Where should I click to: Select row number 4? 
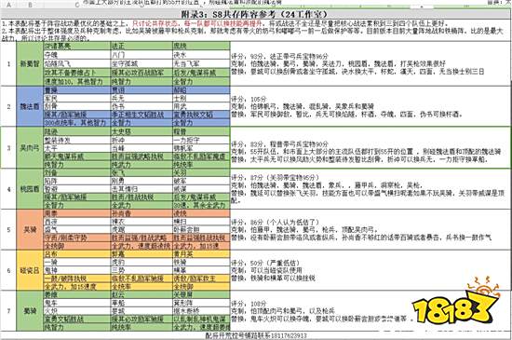[8, 189]
